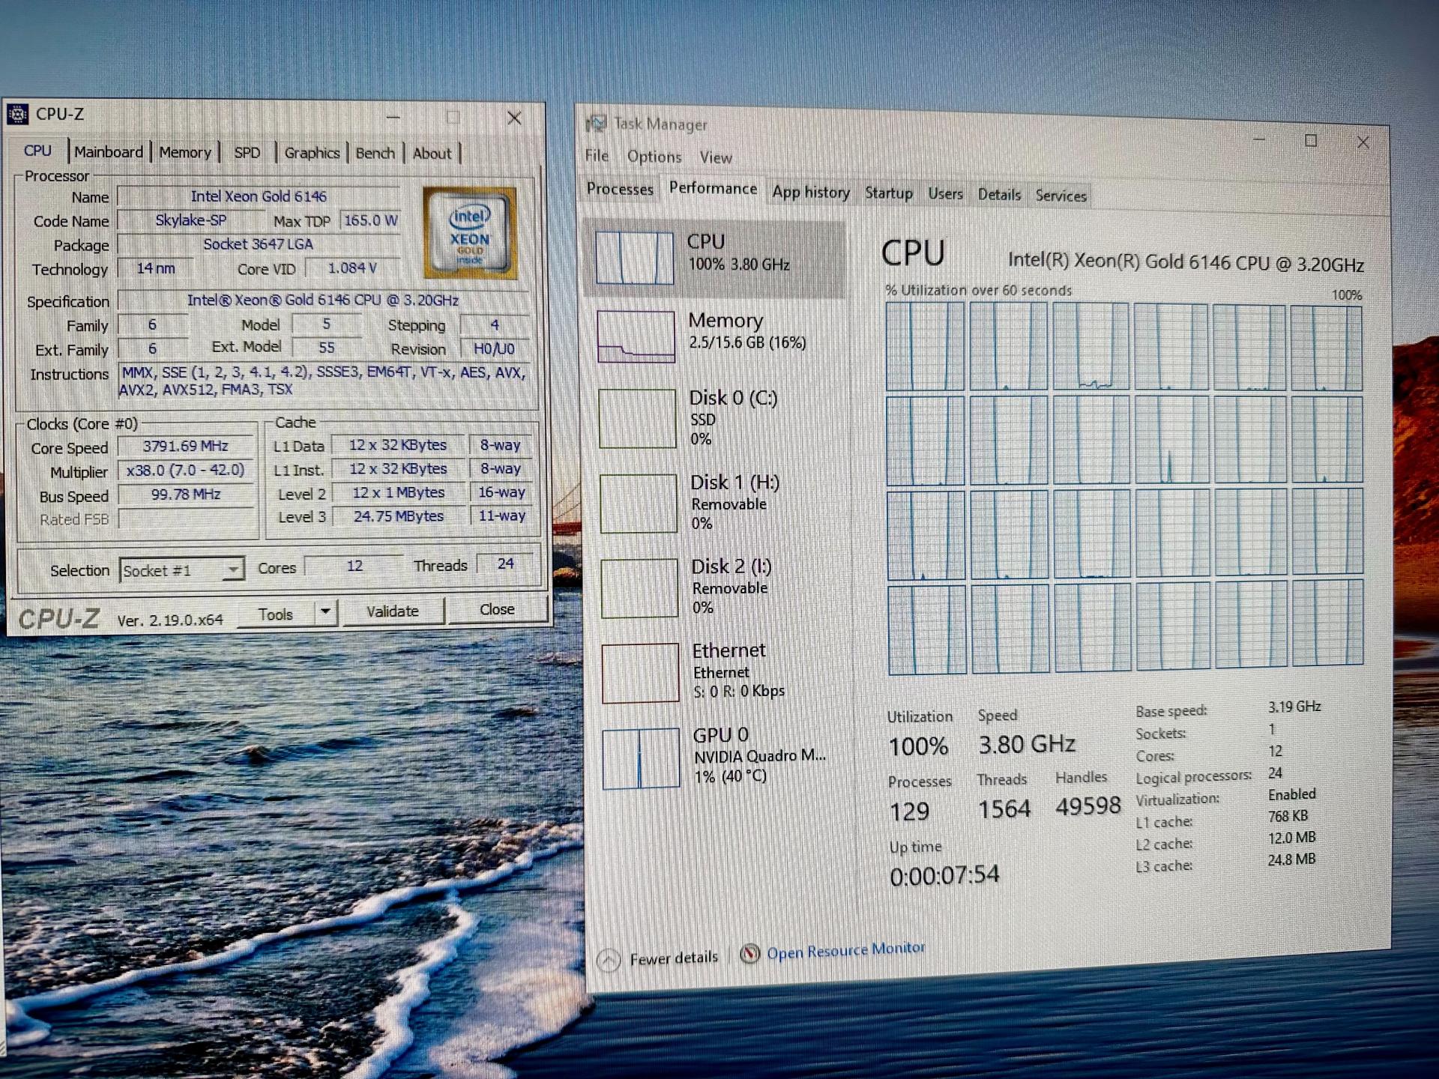Switch to the Processes tab
1439x1079 pixels.
click(619, 190)
